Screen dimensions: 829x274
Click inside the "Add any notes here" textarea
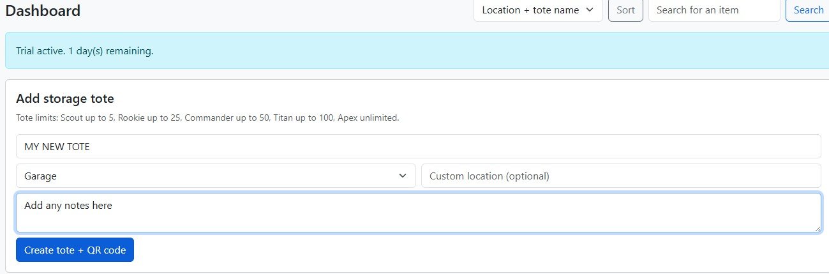click(418, 213)
